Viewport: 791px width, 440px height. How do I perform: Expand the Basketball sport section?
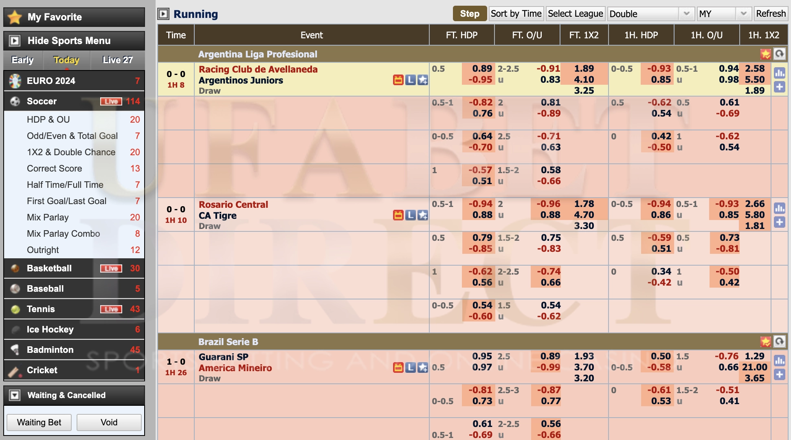(49, 268)
